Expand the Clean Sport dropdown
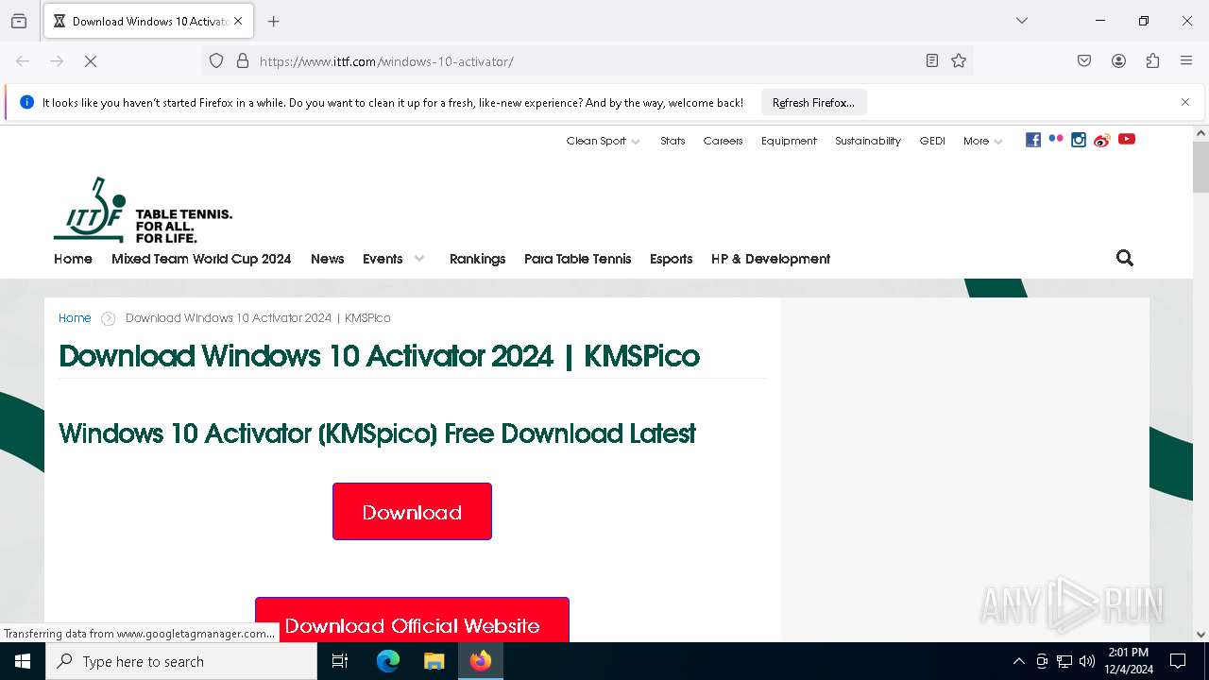 tap(603, 141)
